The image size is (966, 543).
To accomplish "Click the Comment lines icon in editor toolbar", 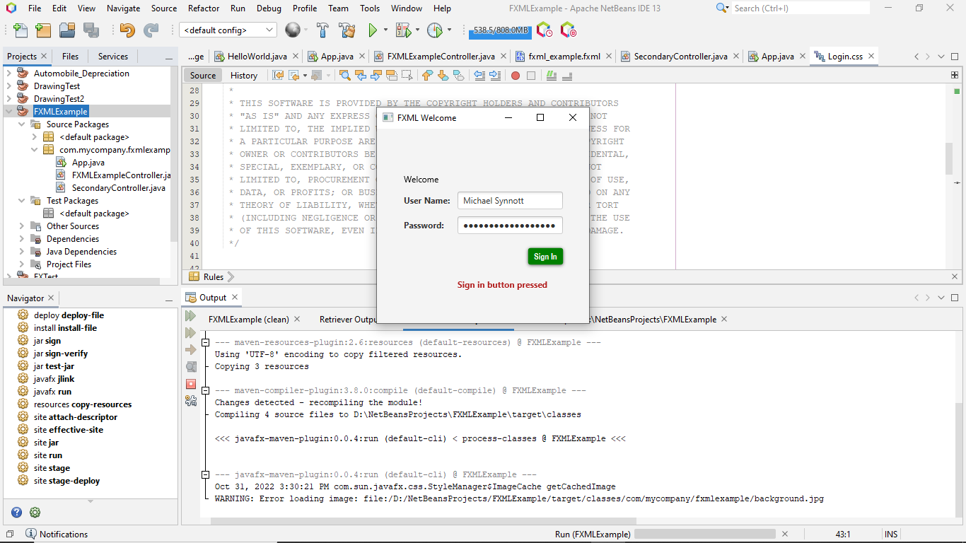I will click(x=551, y=75).
